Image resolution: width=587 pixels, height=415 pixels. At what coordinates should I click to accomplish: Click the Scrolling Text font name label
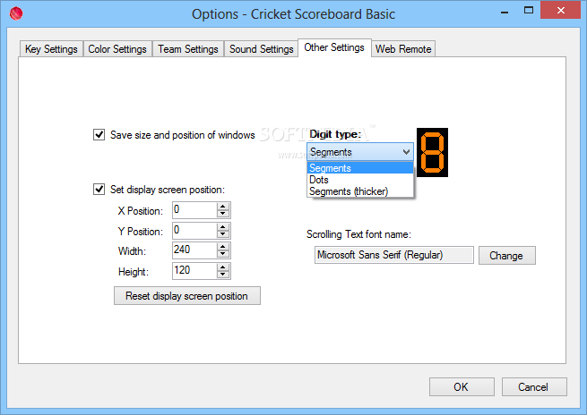click(x=358, y=234)
